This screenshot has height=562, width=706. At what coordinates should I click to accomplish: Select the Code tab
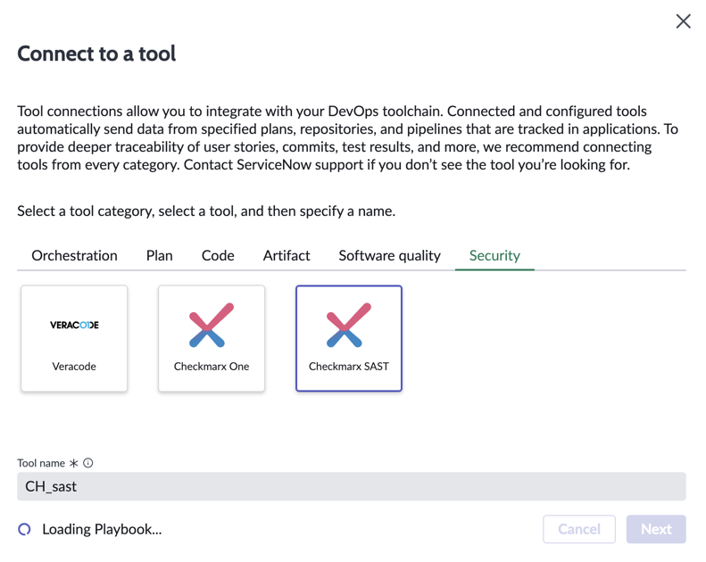[x=218, y=256]
